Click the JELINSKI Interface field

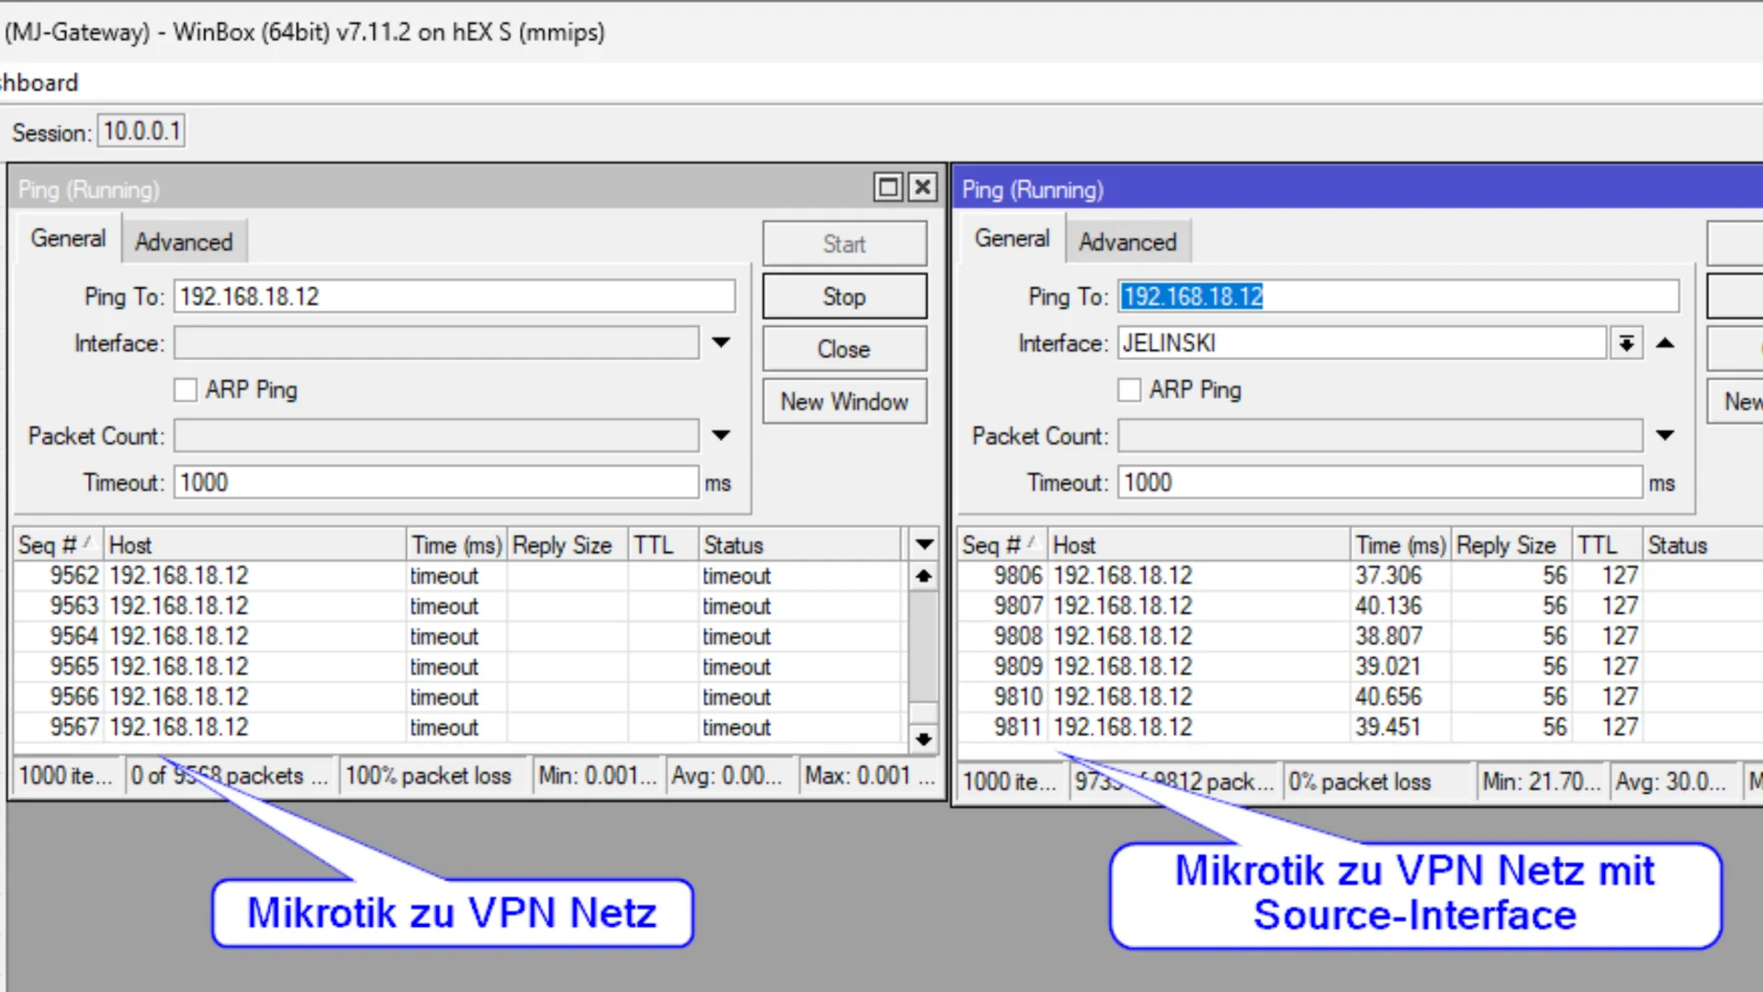coord(1363,344)
